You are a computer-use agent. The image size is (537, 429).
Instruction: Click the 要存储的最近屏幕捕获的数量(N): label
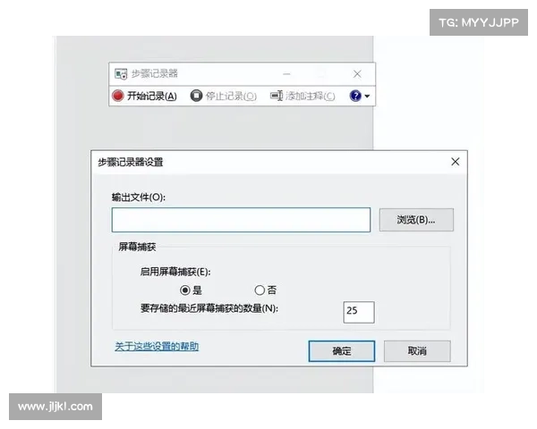coord(209,308)
